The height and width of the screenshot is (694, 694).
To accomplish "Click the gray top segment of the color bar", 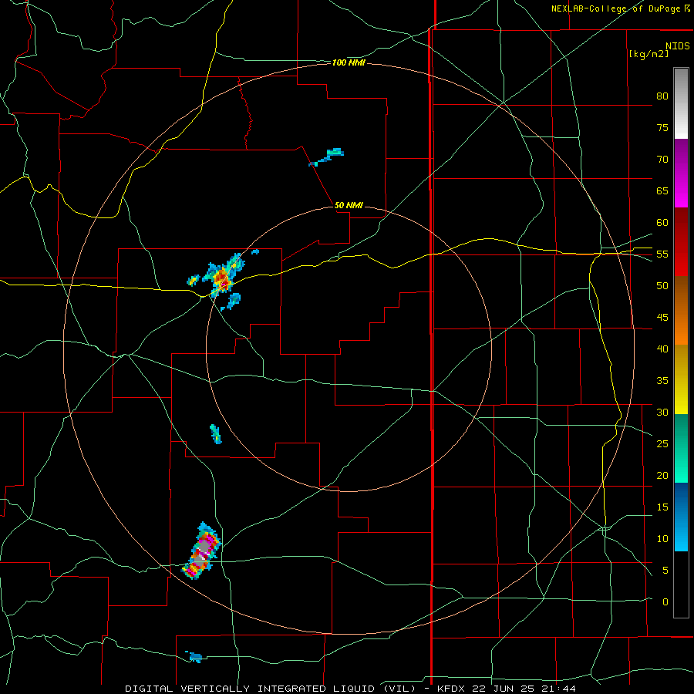I will (x=681, y=103).
